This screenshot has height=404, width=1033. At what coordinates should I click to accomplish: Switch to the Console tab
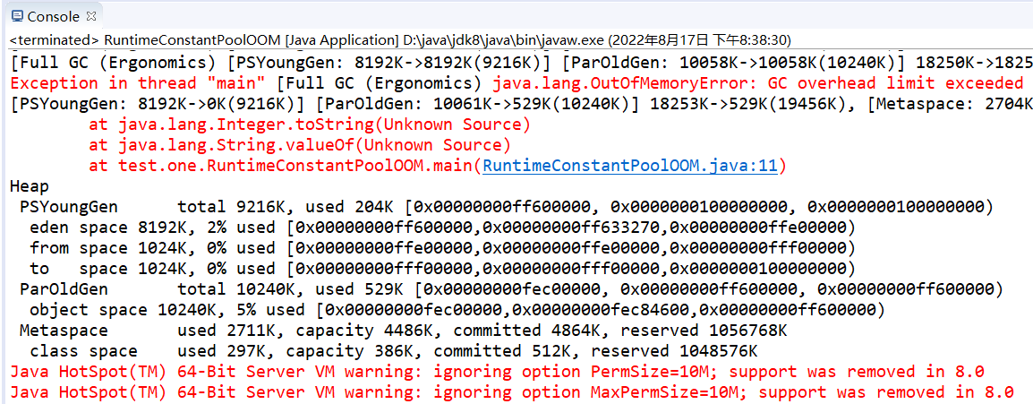(x=52, y=16)
